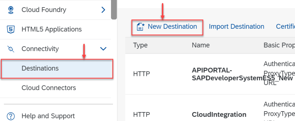
Task: Open the HTML5 Applications menu label
Action: click(x=52, y=29)
